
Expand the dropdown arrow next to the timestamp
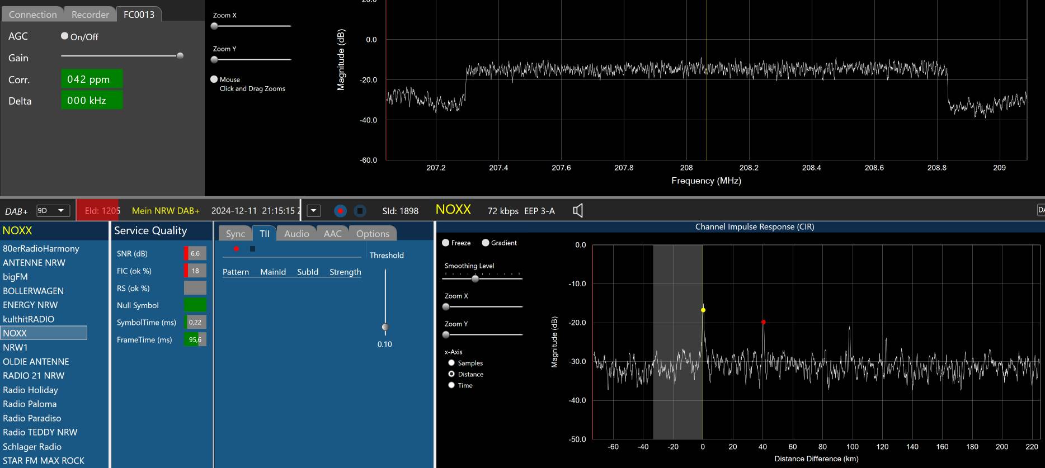point(314,211)
